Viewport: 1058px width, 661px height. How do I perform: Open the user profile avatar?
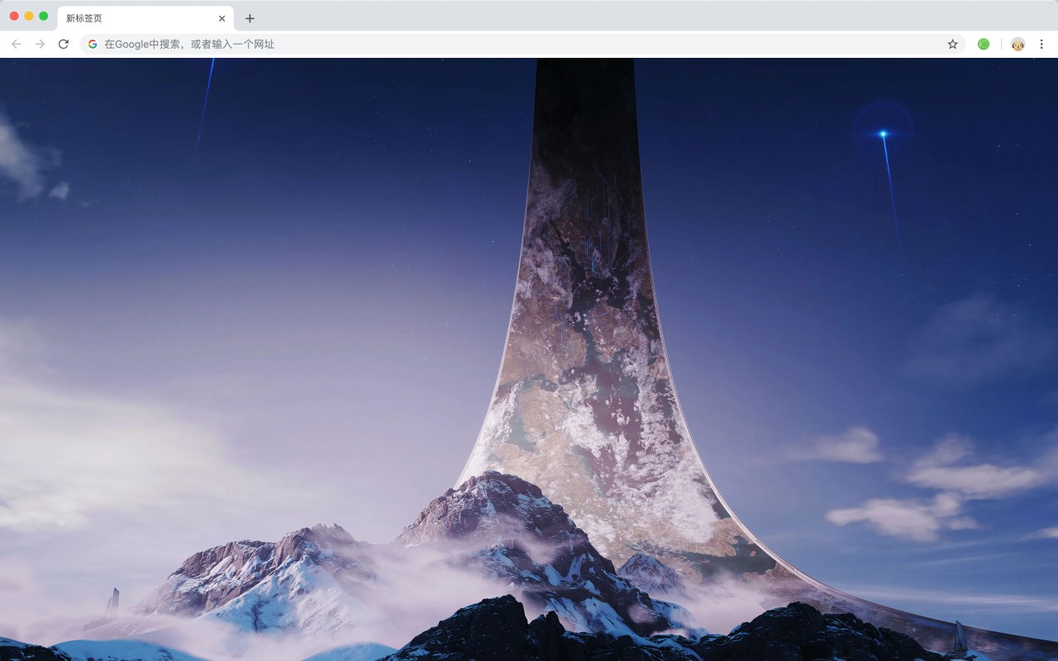[x=1017, y=44]
